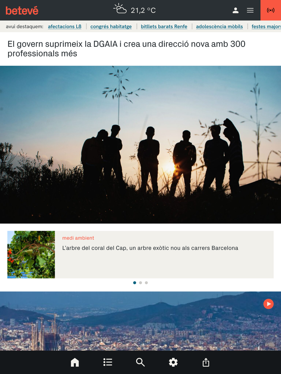Open search with magnifier icon

point(140,362)
